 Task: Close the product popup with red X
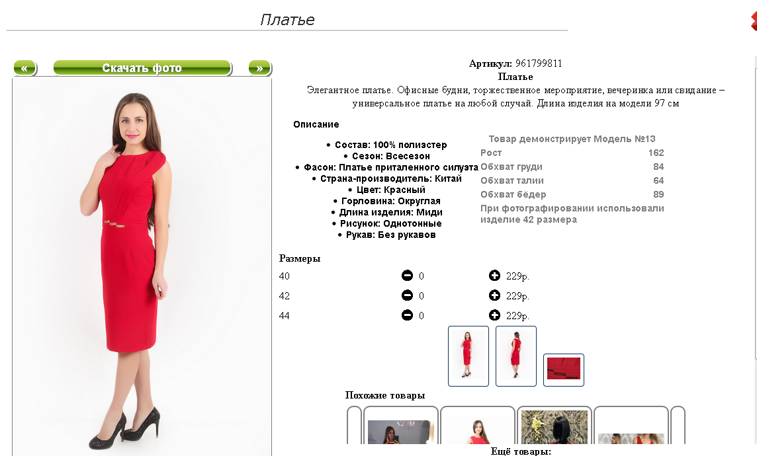(x=754, y=20)
